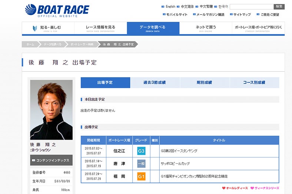Click the G1 grade badge for 福岡
Viewport: 292px width, 194px height.
coord(141,177)
